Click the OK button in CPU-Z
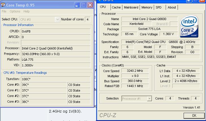The image size is (206, 121). tap(194, 116)
